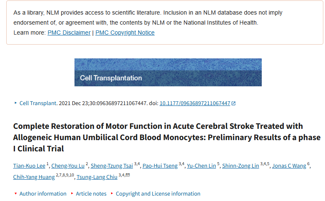Open author Chih-Yang Huang's details
The width and height of the screenshot is (325, 201).
pos(34,177)
